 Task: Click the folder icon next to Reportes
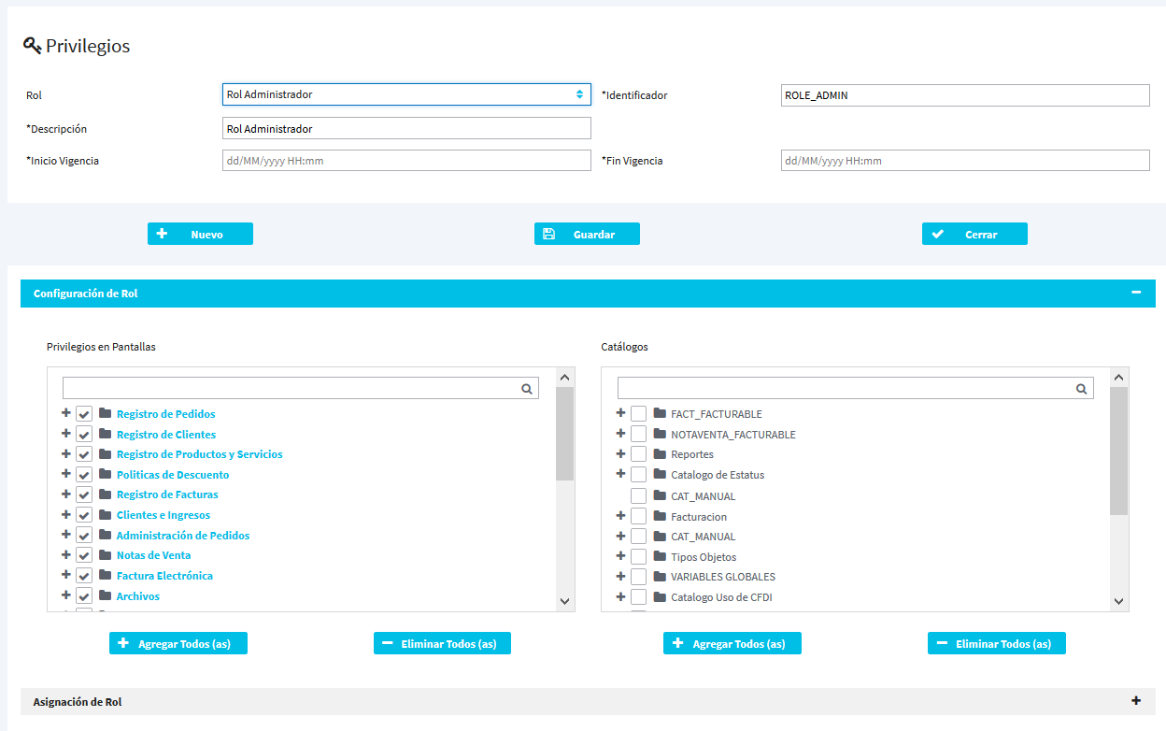click(660, 454)
